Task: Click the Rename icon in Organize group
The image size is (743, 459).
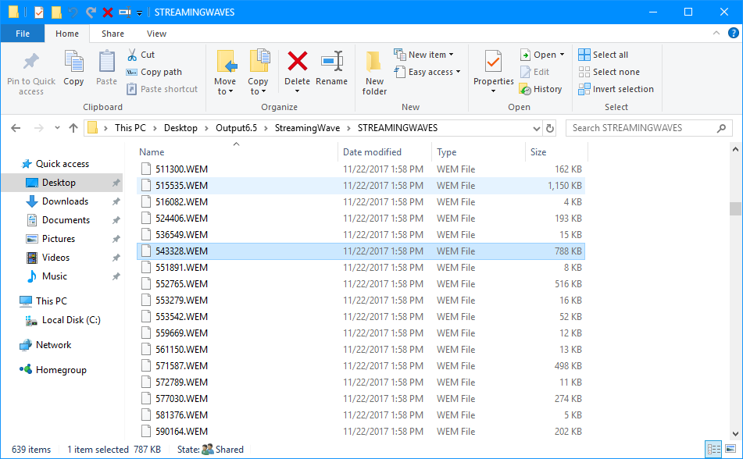Action: coord(332,62)
